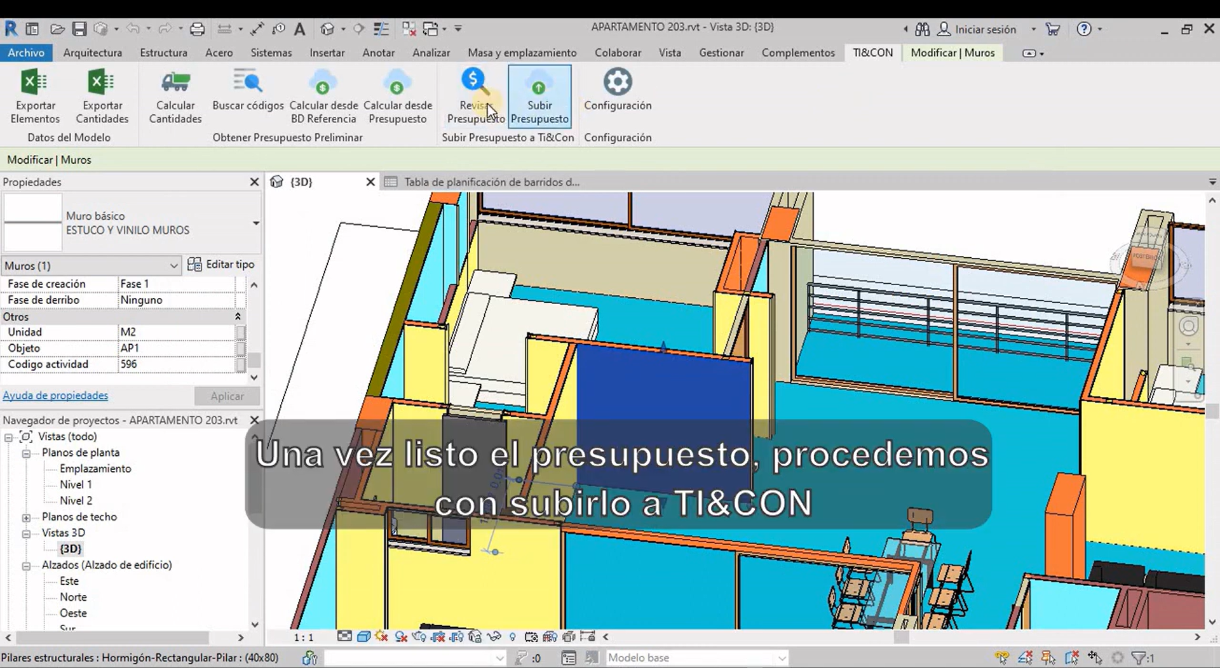Open the Autodesk shopping cart icon
This screenshot has width=1220, height=668.
1053,29
